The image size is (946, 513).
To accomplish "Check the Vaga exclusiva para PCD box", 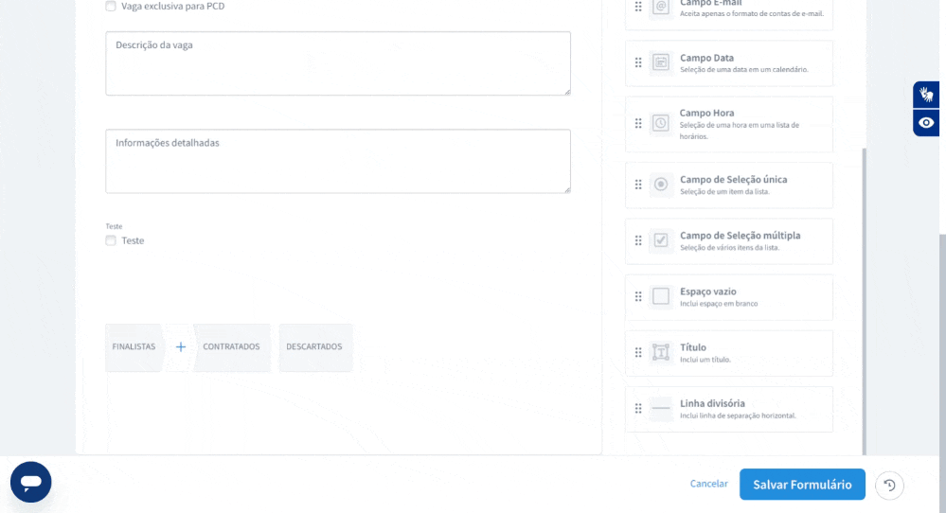I will click(111, 6).
